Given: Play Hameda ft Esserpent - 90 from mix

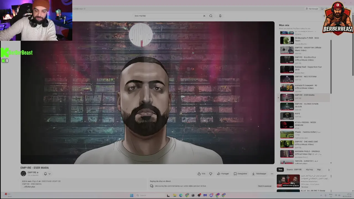Looking at the screenshot, I should click(304, 88).
